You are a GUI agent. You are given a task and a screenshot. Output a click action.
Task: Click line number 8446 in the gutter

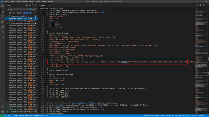[x=42, y=62]
